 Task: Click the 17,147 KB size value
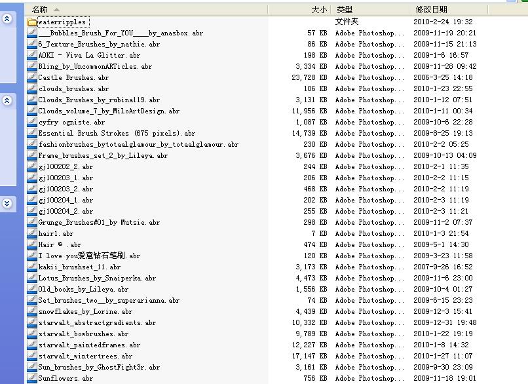(x=309, y=356)
